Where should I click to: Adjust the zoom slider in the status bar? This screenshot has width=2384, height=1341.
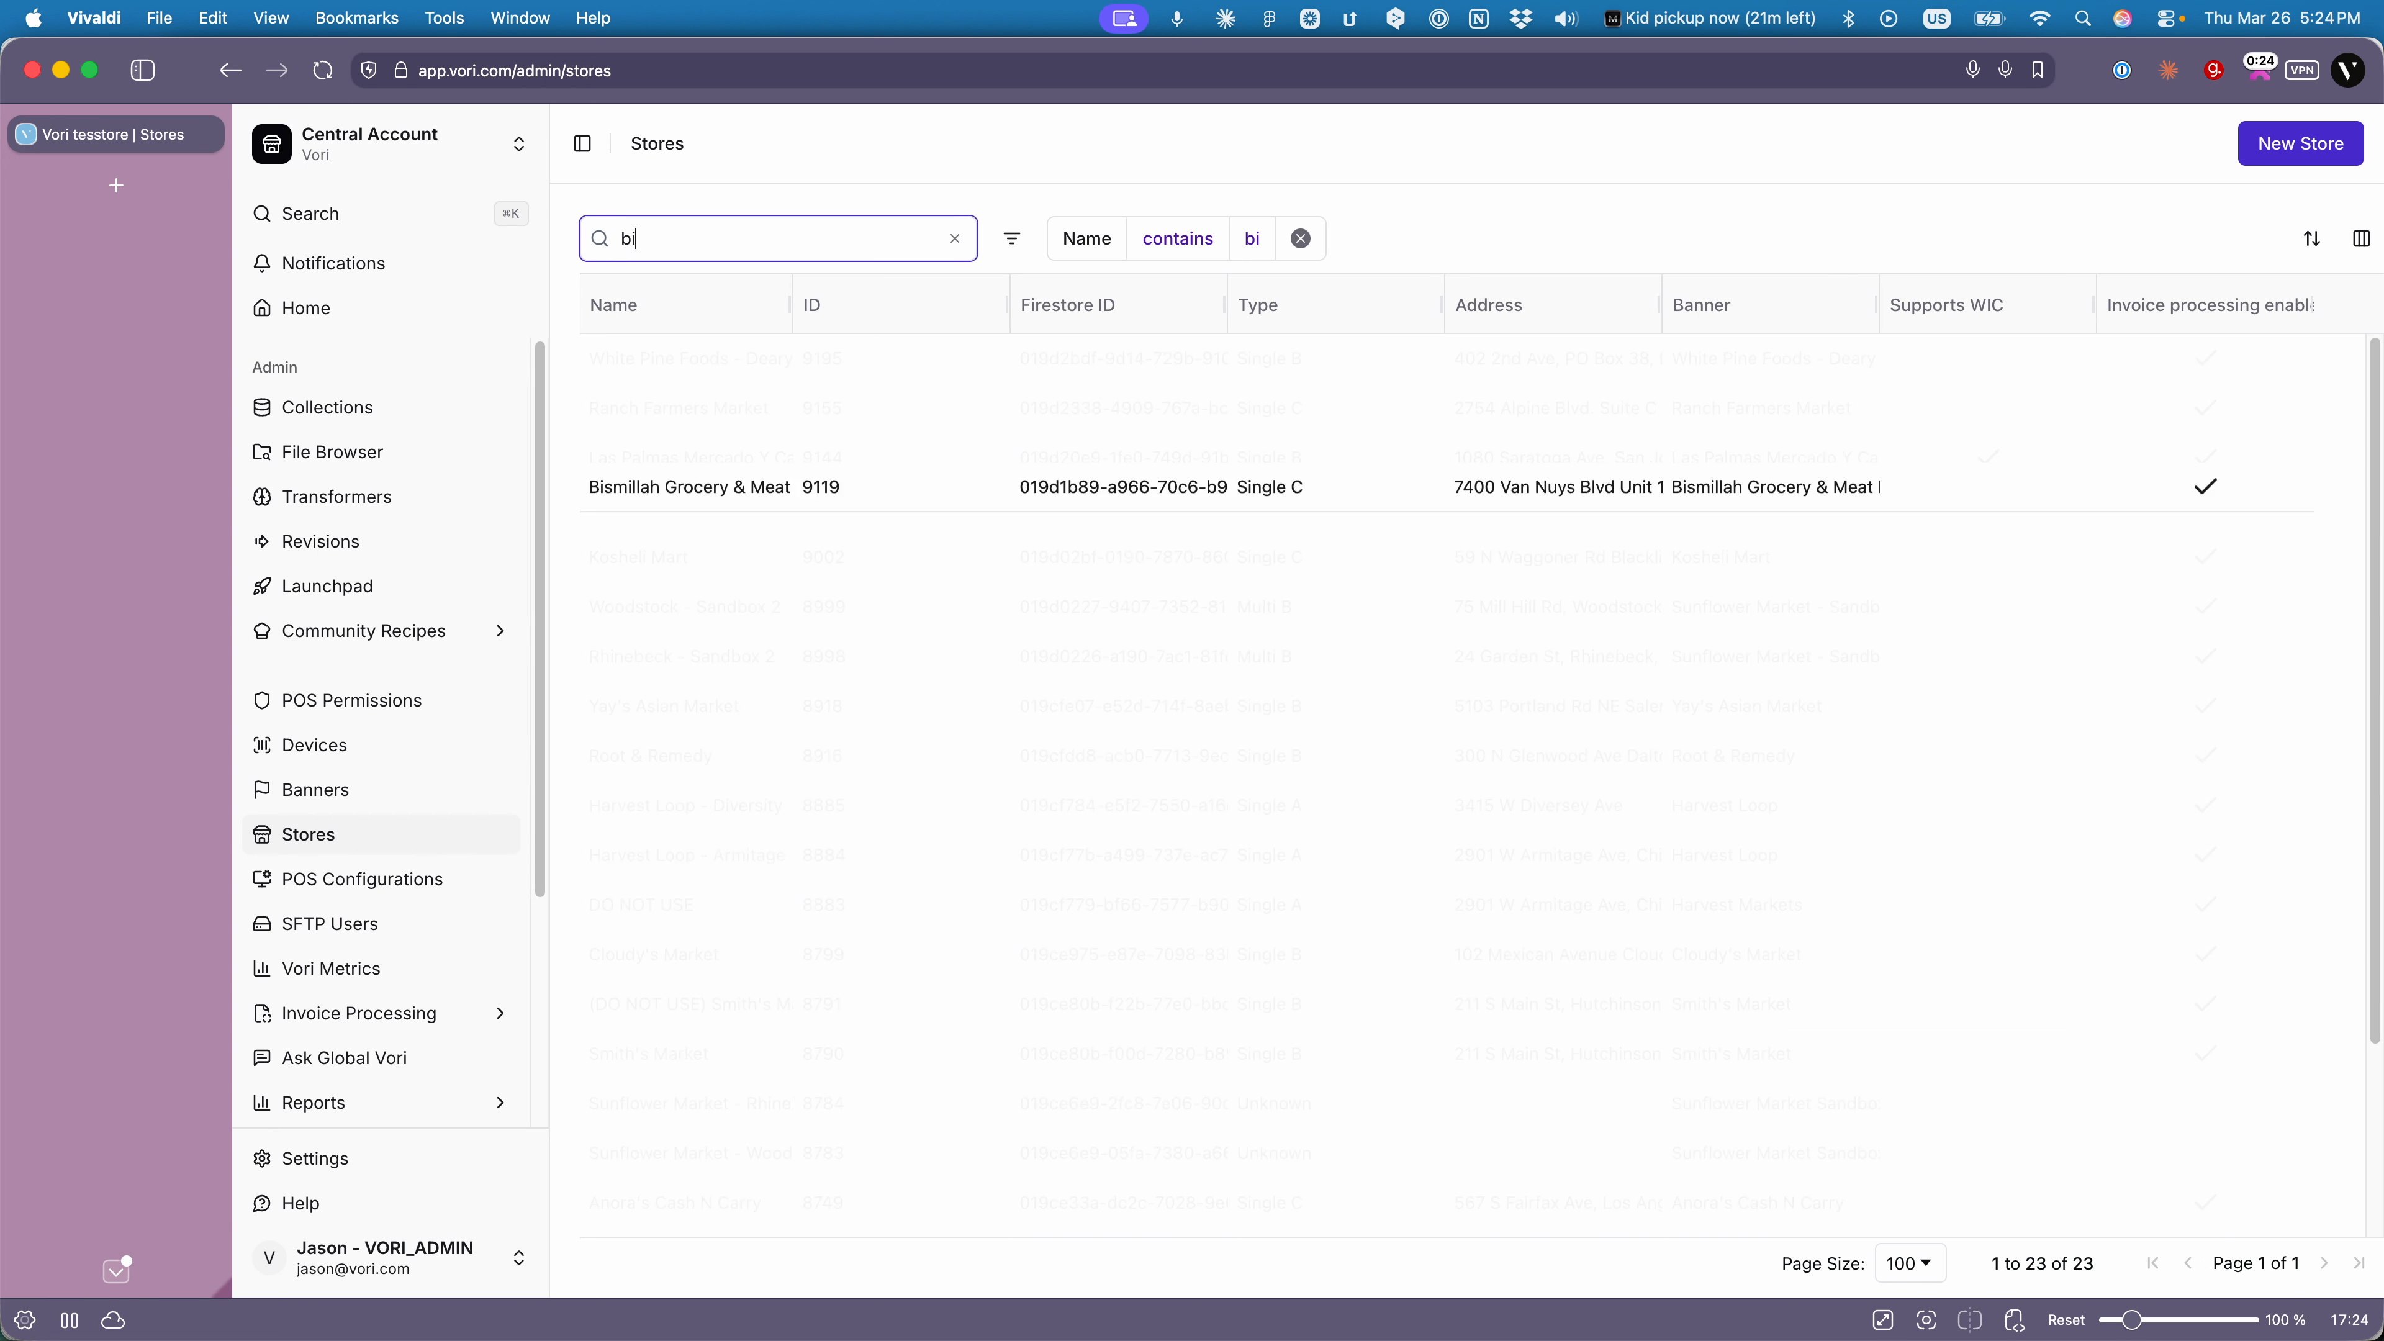(2131, 1320)
